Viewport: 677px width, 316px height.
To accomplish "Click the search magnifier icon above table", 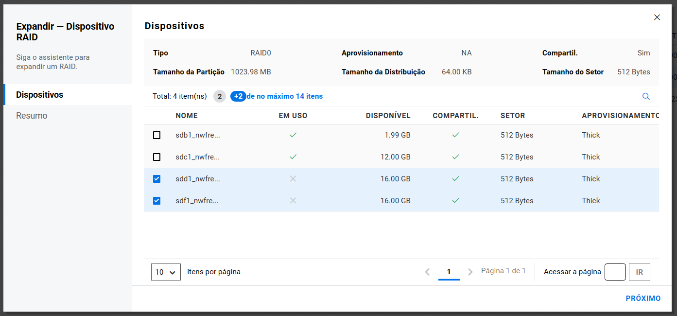I will click(x=646, y=96).
